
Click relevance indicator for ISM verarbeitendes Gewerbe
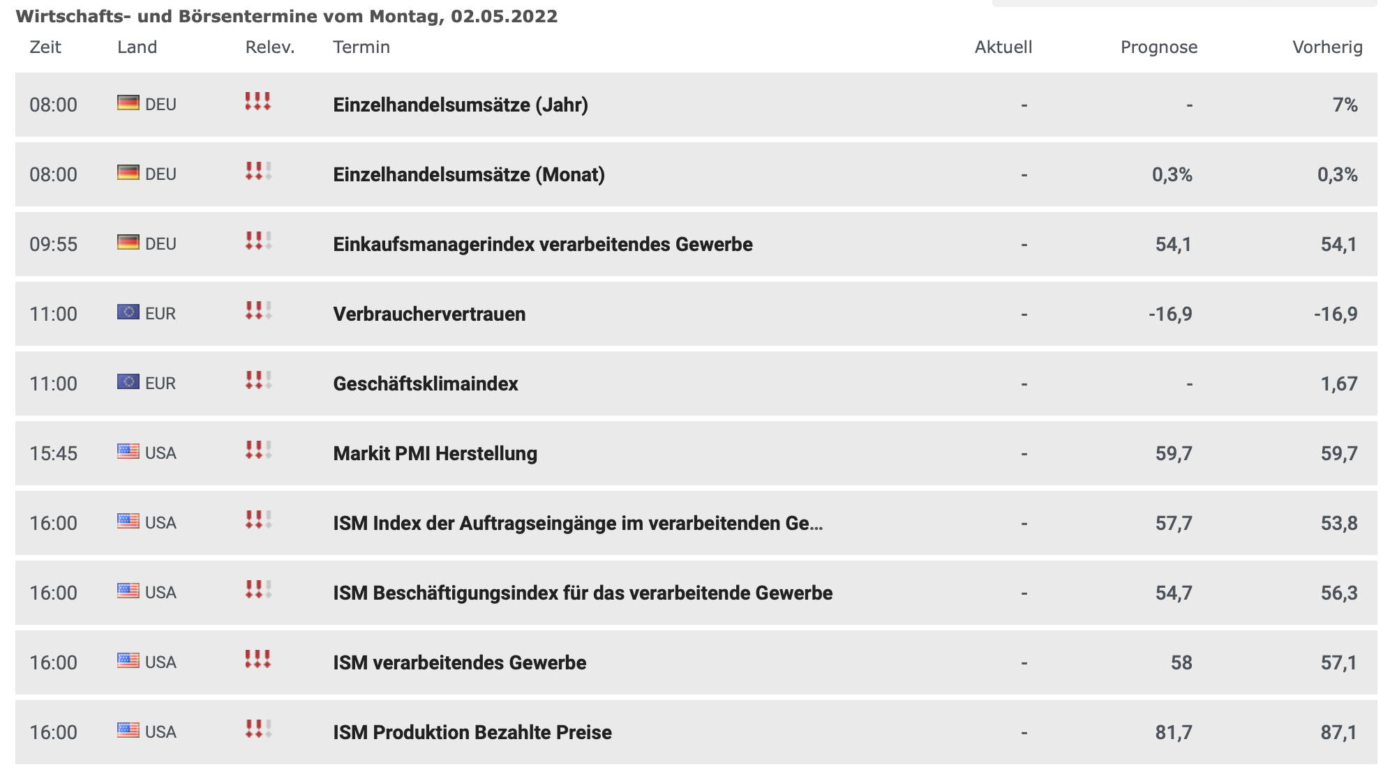(x=258, y=660)
